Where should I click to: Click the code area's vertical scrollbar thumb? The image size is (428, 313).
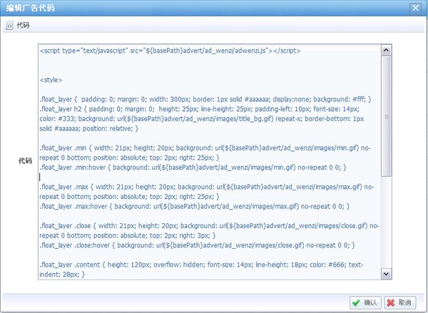click(x=386, y=114)
